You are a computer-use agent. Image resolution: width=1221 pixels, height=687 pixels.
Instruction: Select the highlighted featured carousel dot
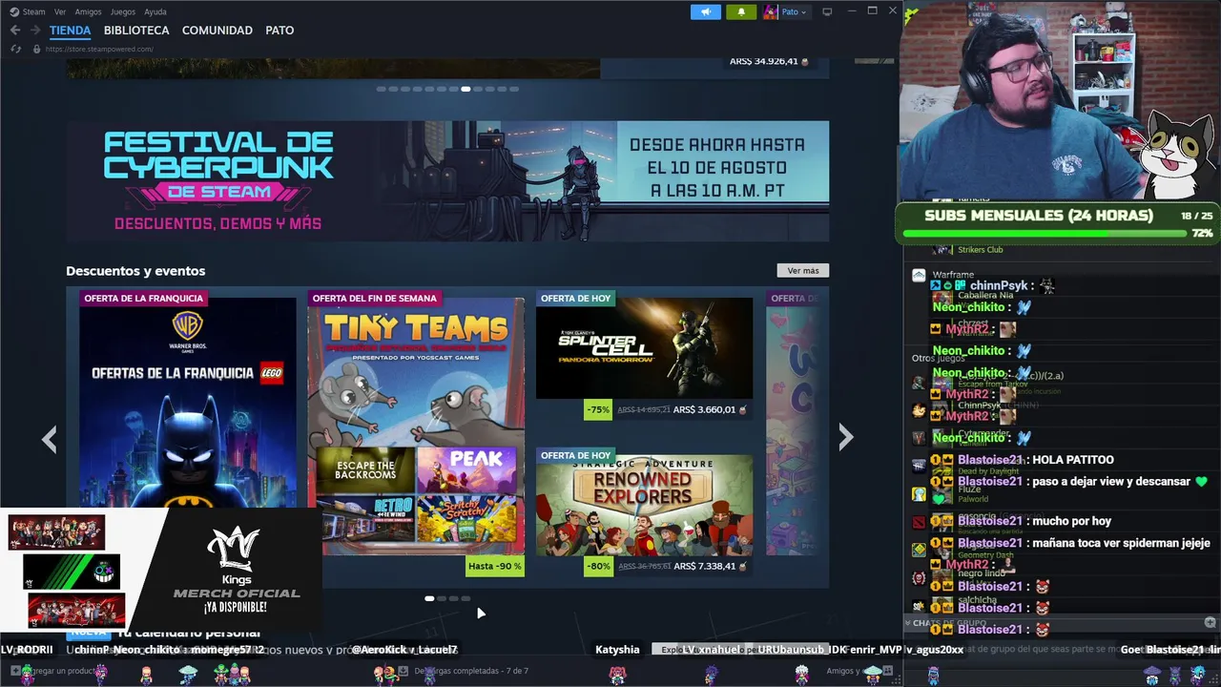[x=466, y=89]
